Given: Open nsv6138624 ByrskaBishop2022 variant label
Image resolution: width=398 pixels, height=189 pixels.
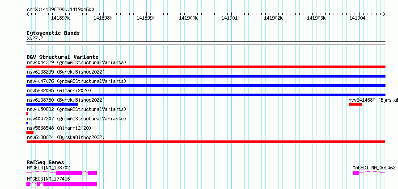Looking at the screenshot, I should pyautogui.click(x=66, y=137).
